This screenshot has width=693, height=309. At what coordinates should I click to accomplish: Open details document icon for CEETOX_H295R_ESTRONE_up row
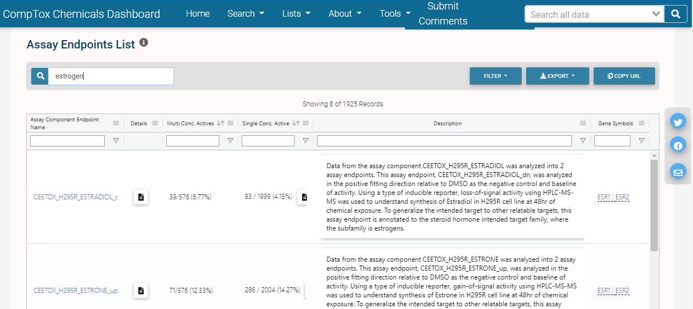[141, 291]
